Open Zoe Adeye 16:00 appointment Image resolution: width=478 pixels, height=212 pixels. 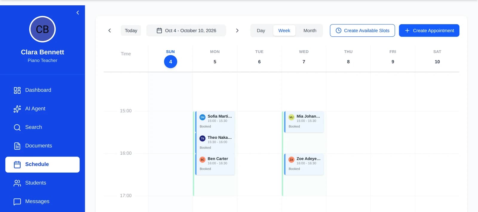click(x=304, y=164)
